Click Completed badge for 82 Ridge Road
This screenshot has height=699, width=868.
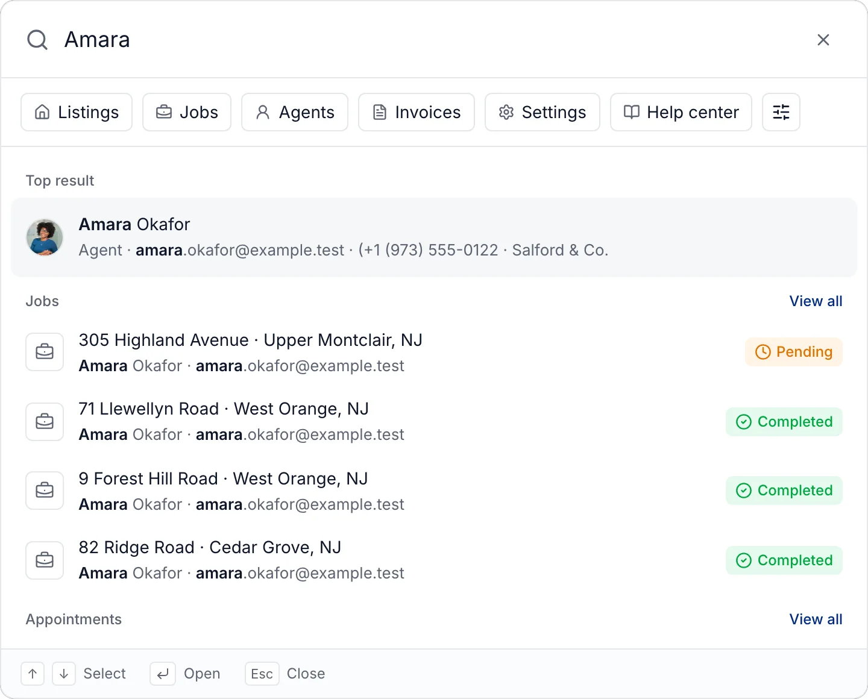pos(784,560)
